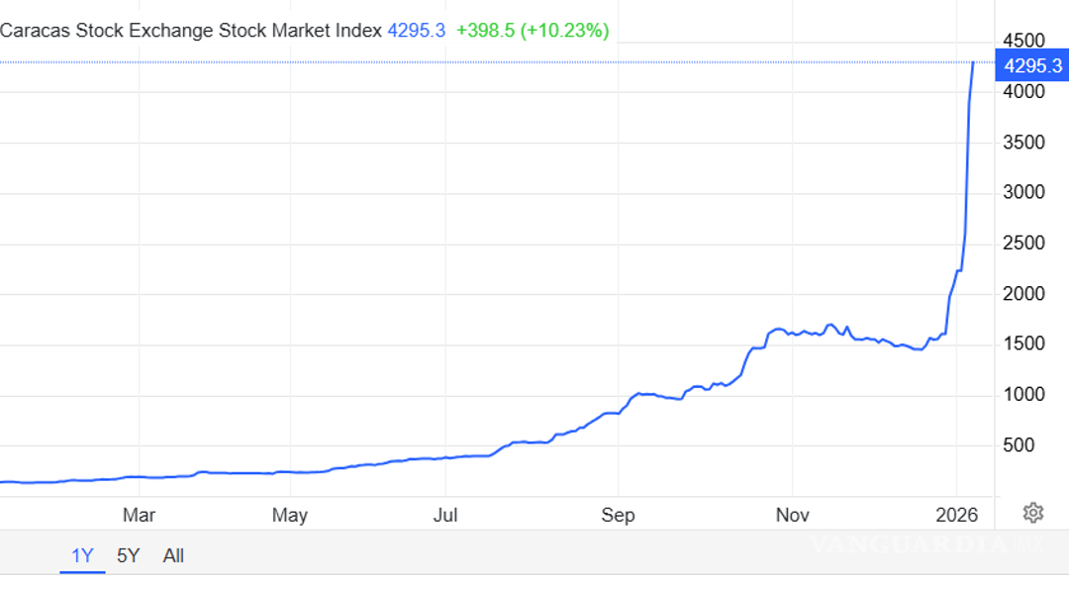Click the 2026 label on the x-axis
Viewport: 1069px width, 589px height.
pos(956,515)
